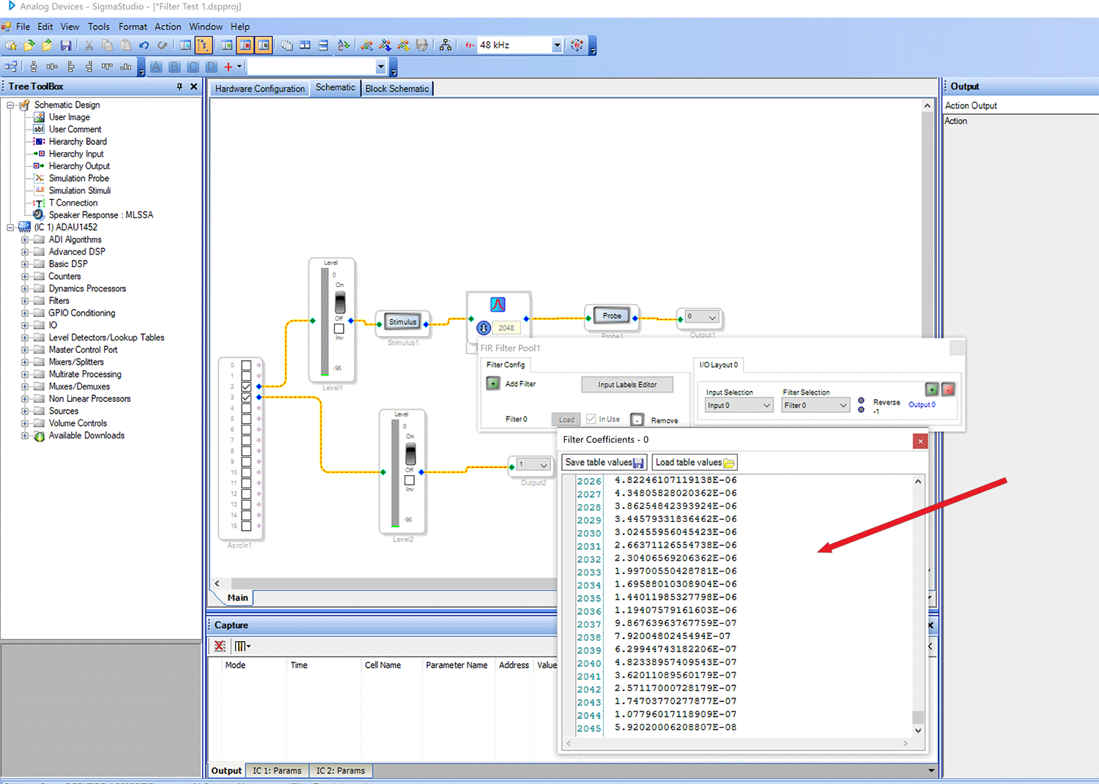The width and height of the screenshot is (1099, 784).
Task: Click the Filter 0 Load button
Action: [x=566, y=419]
